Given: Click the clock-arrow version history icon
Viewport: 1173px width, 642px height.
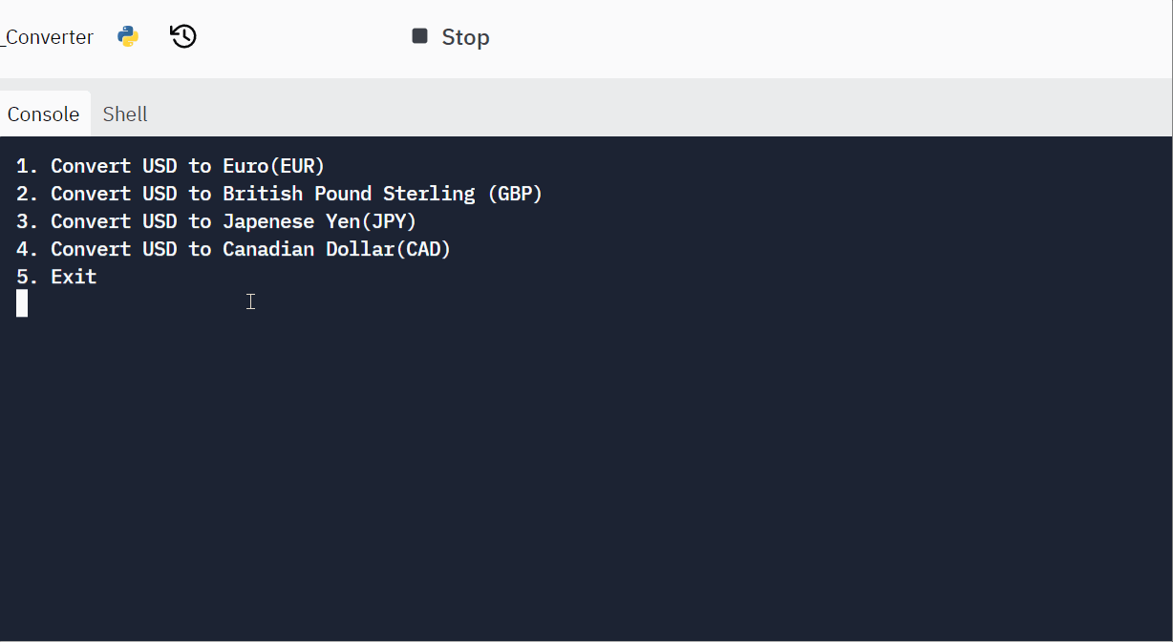Looking at the screenshot, I should point(182,35).
